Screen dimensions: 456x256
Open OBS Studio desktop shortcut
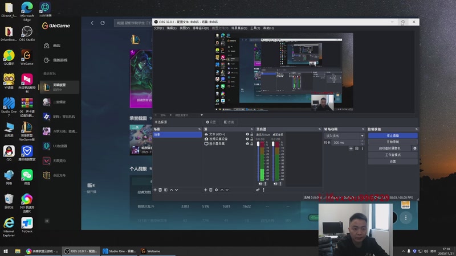click(x=27, y=34)
